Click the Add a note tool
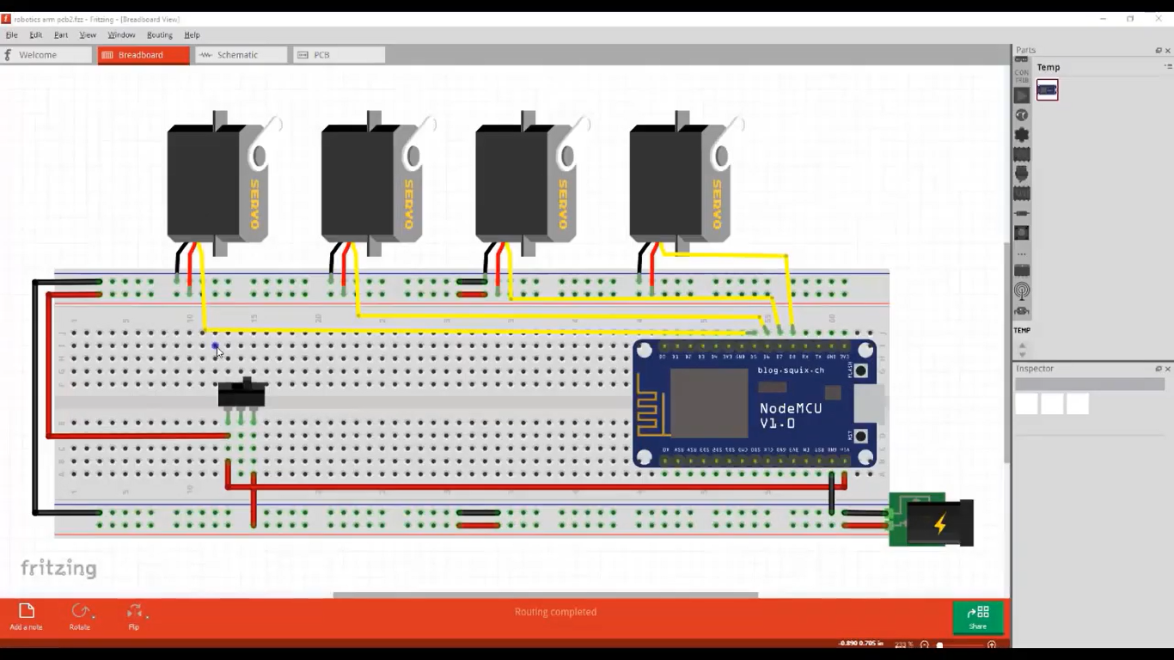Viewport: 1174px width, 660px height. 26,615
